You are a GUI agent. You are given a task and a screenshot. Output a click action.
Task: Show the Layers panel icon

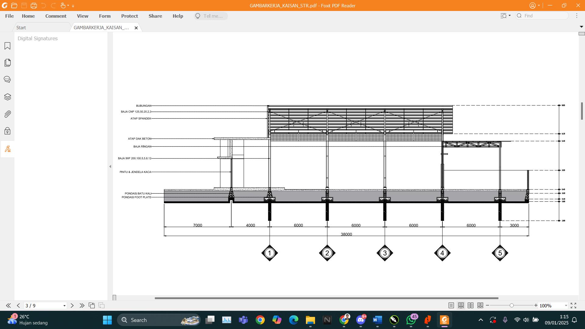pyautogui.click(x=7, y=97)
